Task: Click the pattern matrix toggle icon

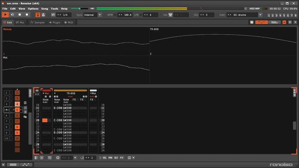Action: coord(30,93)
